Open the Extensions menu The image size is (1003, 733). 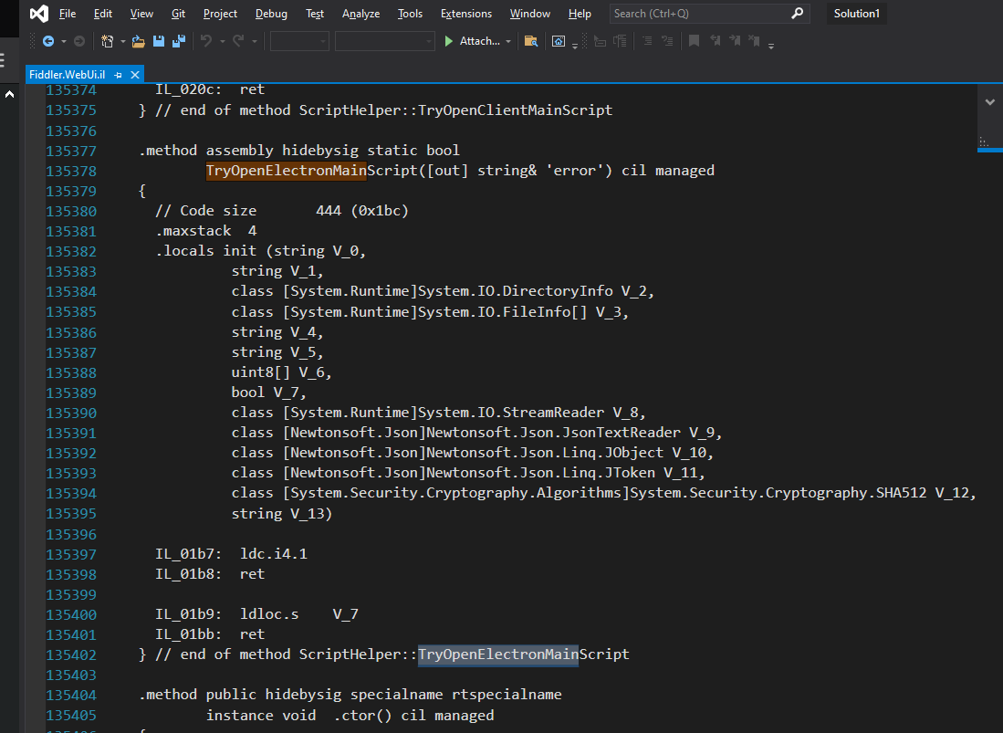coord(466,14)
